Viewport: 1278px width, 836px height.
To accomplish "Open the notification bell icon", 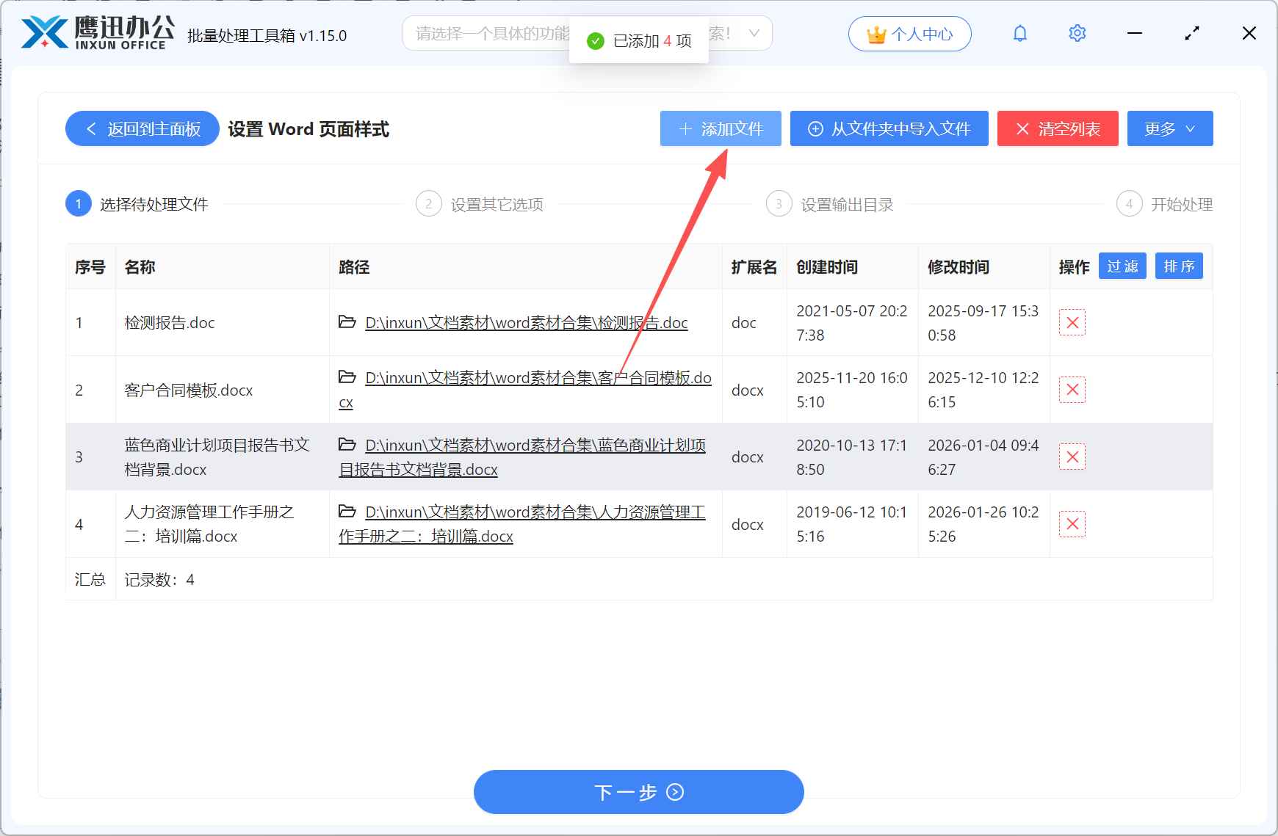I will (1020, 33).
